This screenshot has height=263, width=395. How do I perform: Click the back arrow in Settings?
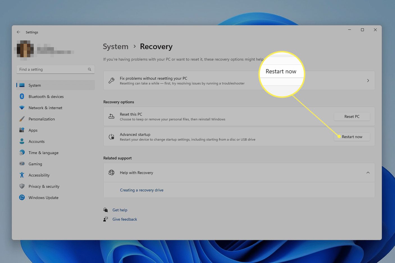pos(19,32)
